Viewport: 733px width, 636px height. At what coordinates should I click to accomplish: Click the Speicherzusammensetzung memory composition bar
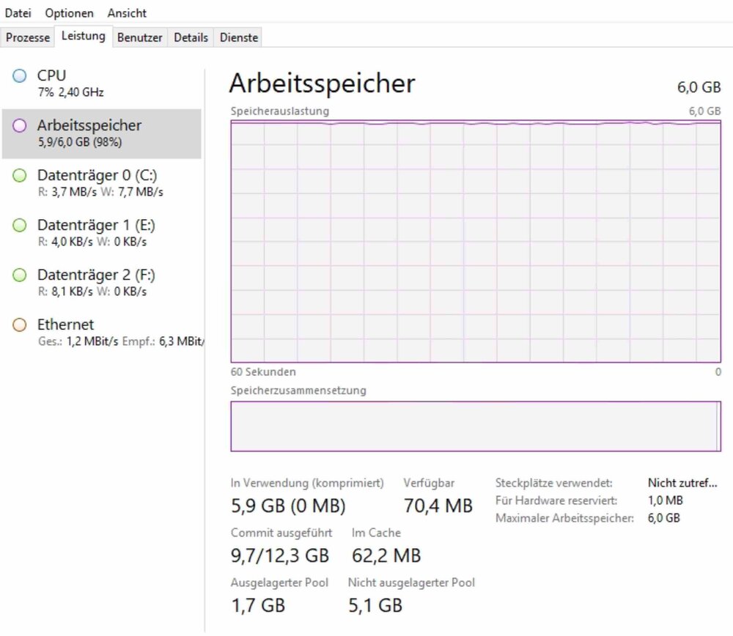(x=476, y=426)
